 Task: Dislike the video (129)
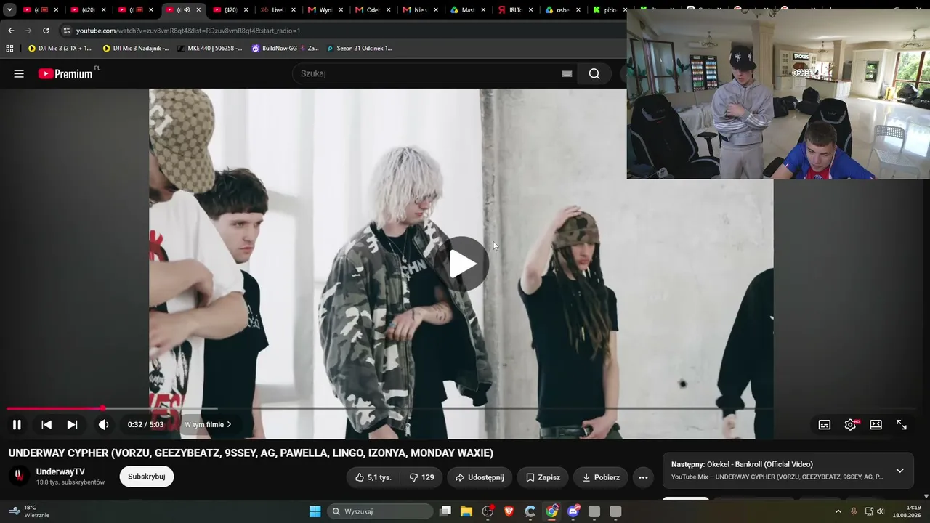[x=421, y=477]
